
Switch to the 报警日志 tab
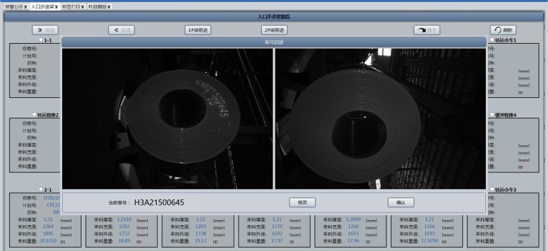click(x=14, y=7)
